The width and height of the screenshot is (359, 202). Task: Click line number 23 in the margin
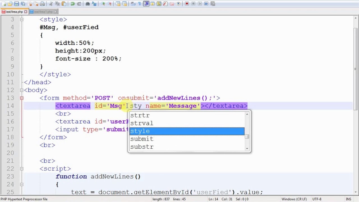pos(10,176)
